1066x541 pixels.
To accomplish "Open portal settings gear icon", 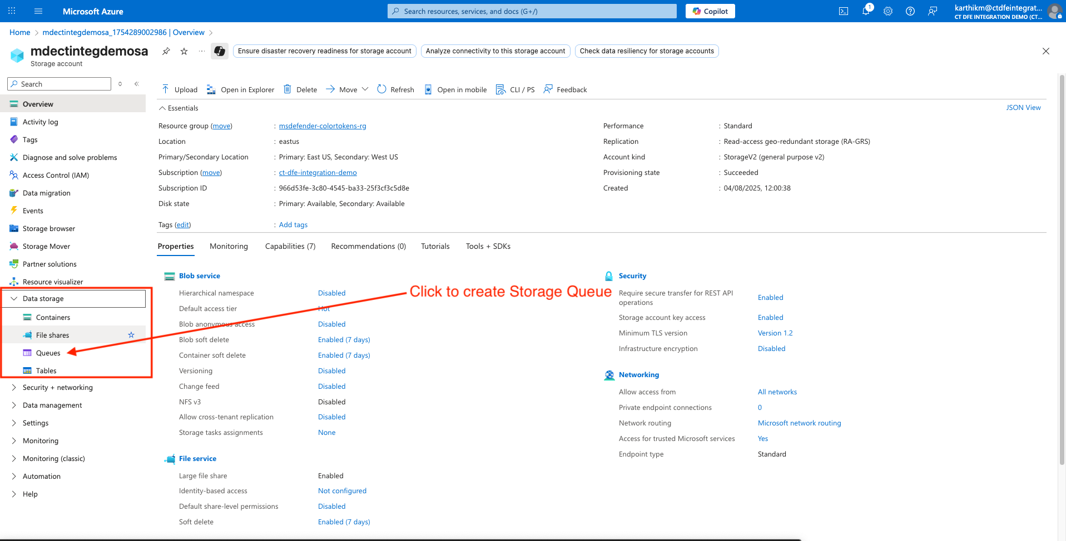I will click(x=888, y=11).
